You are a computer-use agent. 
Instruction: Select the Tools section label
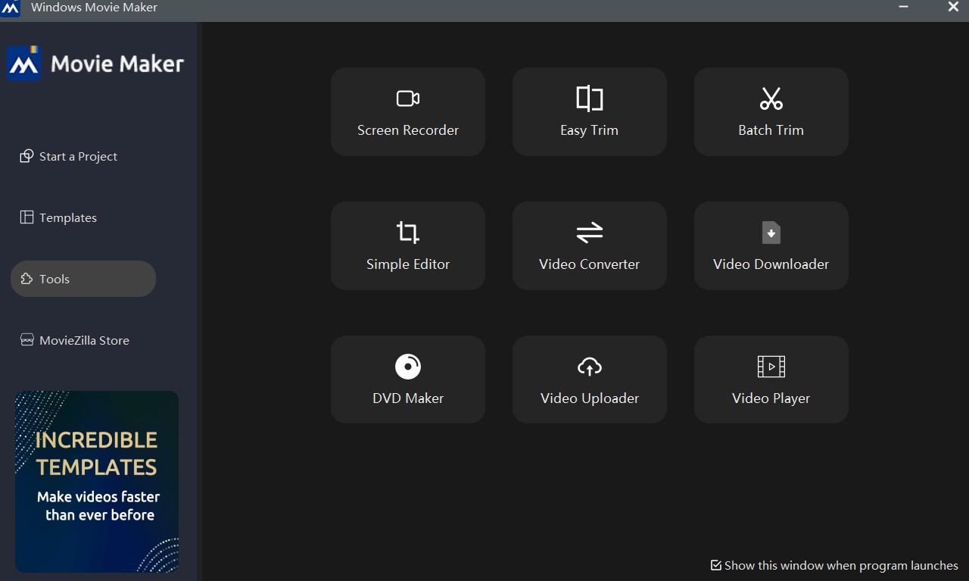[x=55, y=279]
